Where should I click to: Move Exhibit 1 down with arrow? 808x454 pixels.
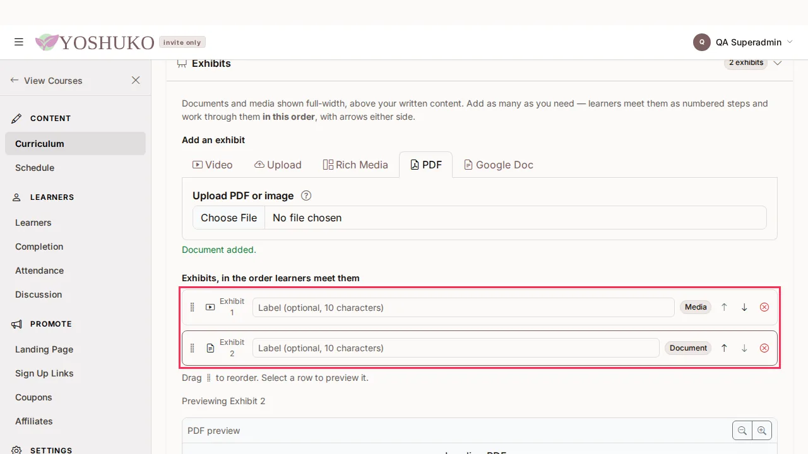[744, 307]
